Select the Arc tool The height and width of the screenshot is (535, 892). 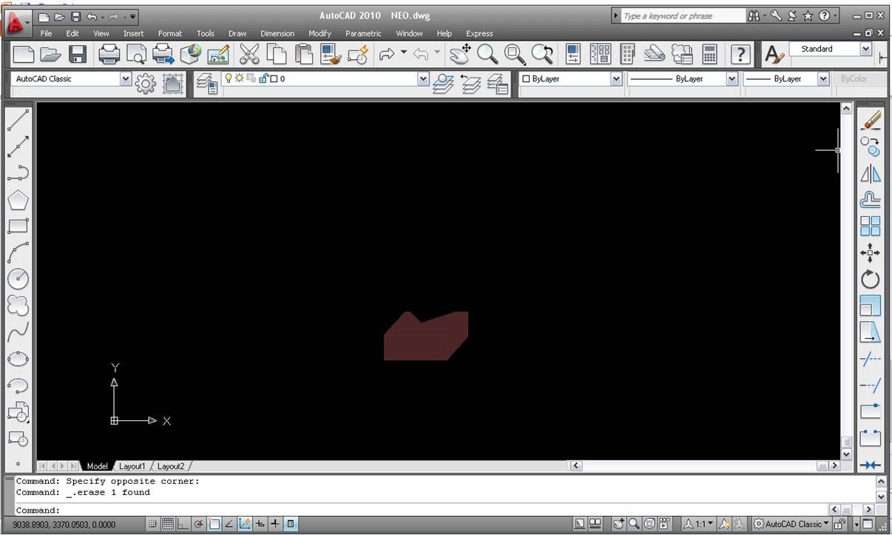pyautogui.click(x=18, y=252)
